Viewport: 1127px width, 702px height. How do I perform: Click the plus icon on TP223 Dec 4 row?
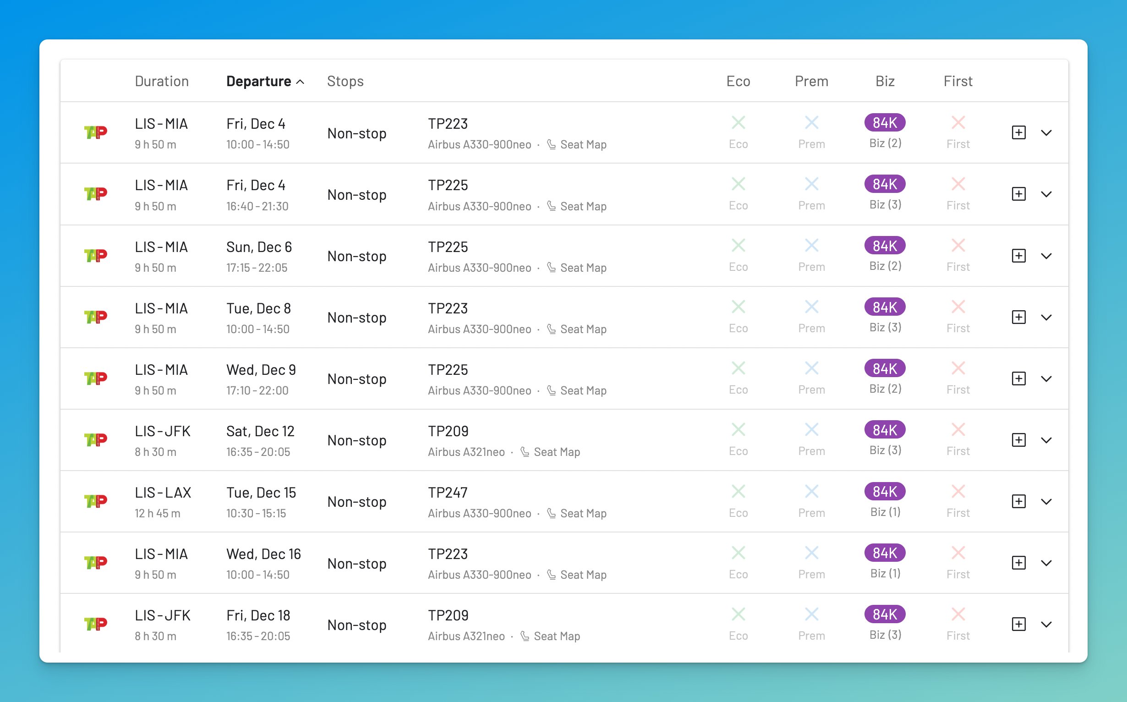[x=1018, y=132]
